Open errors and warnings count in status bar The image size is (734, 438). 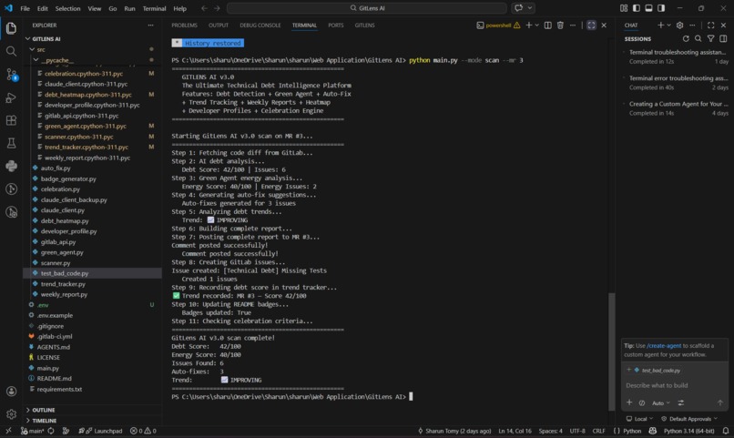143,431
